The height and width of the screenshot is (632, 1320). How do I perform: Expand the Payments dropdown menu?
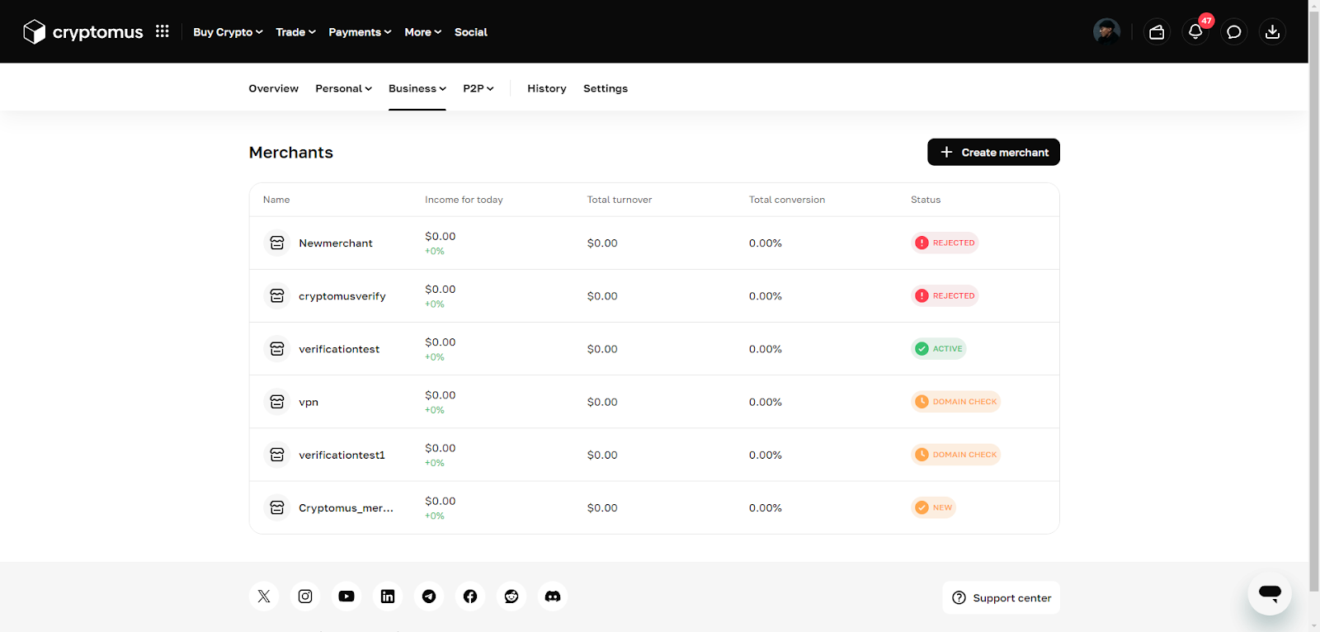(x=360, y=32)
